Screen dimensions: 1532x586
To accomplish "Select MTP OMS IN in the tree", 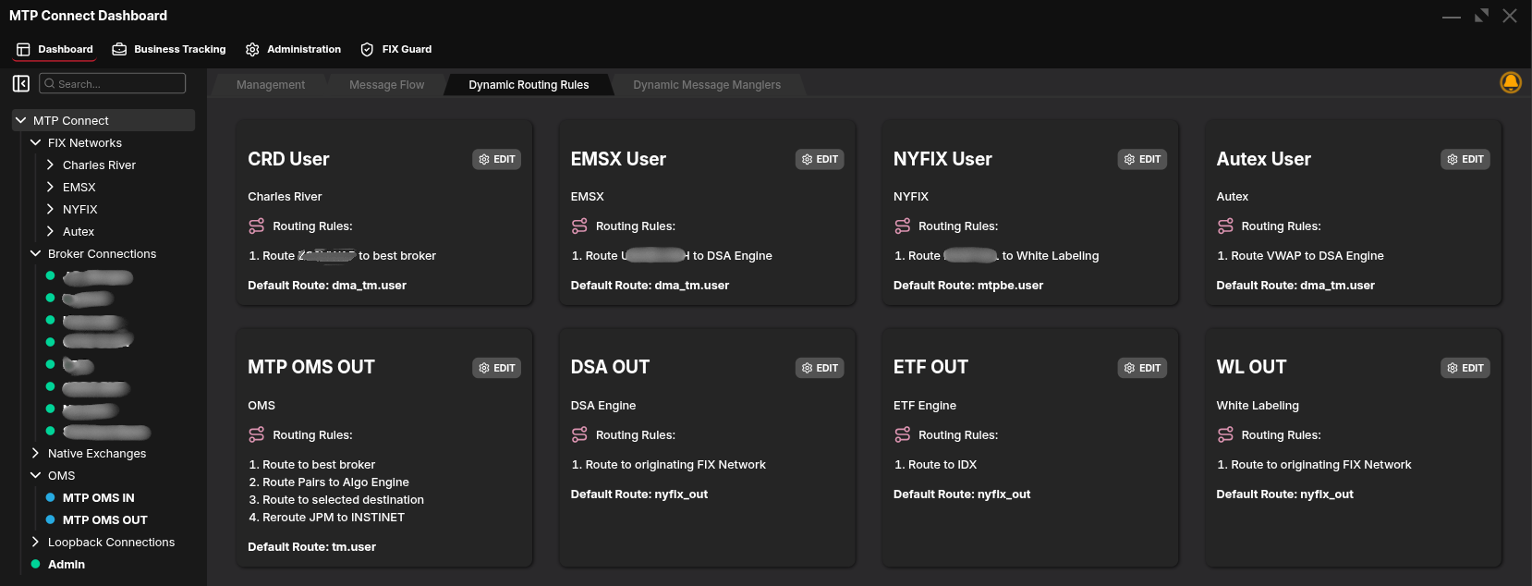I will coord(98,497).
